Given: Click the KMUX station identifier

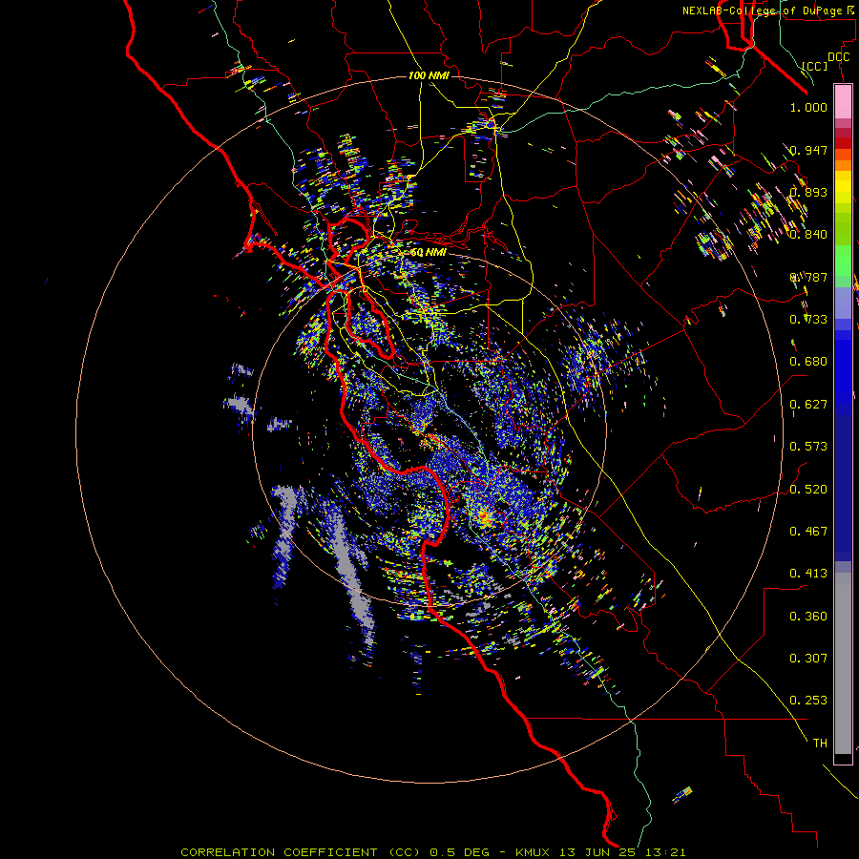Looking at the screenshot, I should (534, 852).
